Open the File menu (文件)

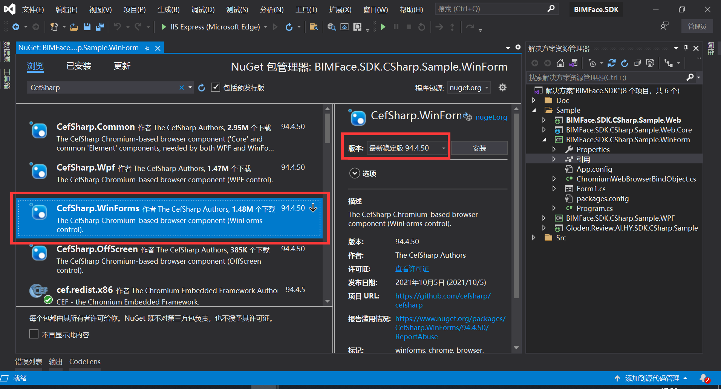[33, 9]
